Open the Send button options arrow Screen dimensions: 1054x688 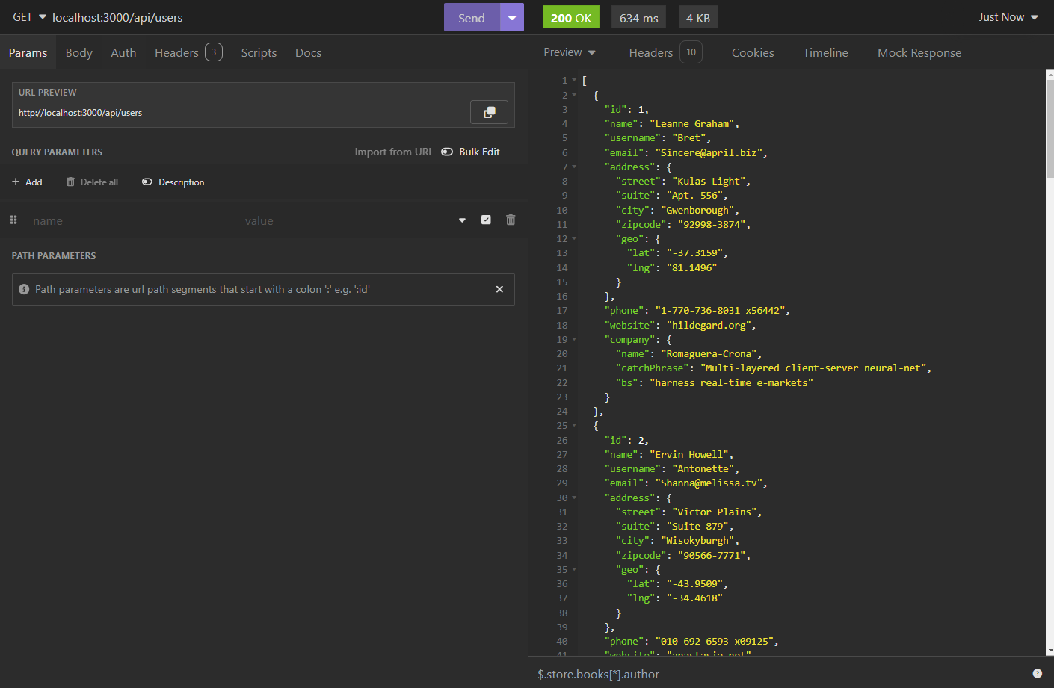click(512, 17)
